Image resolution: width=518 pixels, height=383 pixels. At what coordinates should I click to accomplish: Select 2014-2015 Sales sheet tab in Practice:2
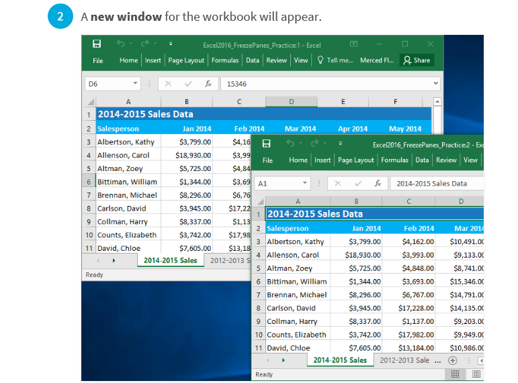pos(340,360)
